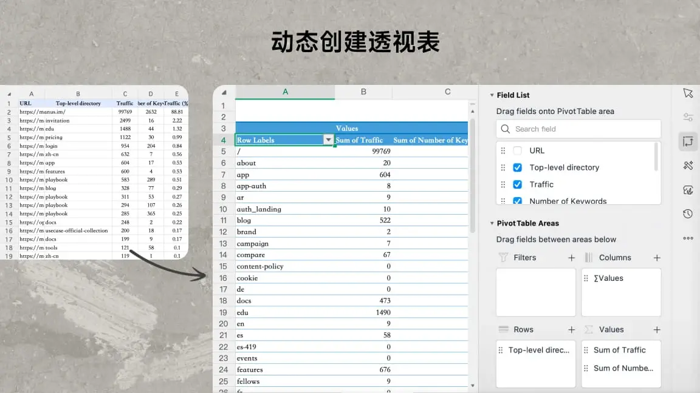Open the history clock icon in the sidebar

(x=688, y=214)
